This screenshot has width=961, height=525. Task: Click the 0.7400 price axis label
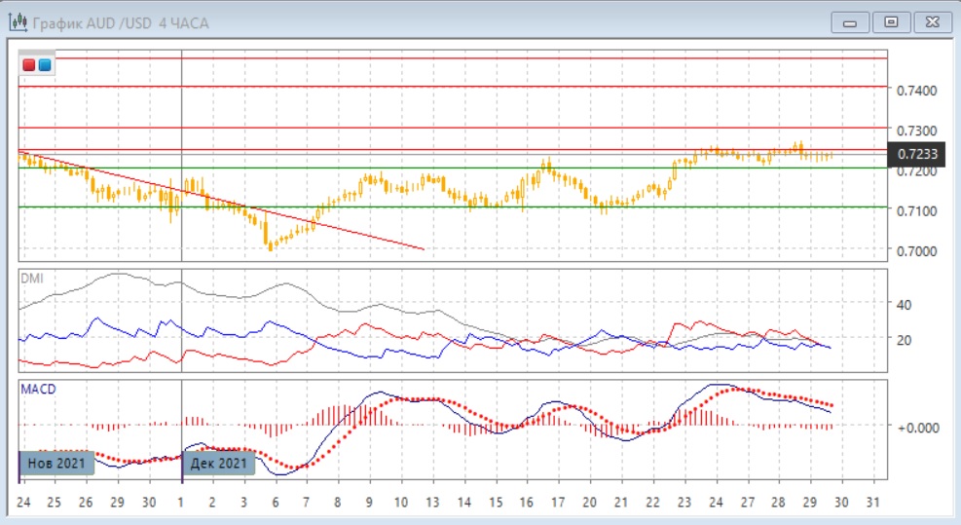[915, 91]
